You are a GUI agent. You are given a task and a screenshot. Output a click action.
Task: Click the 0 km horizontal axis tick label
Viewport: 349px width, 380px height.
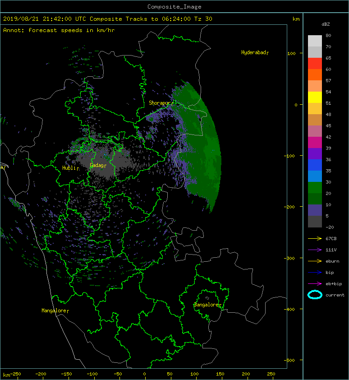pyautogui.click(x=144, y=374)
